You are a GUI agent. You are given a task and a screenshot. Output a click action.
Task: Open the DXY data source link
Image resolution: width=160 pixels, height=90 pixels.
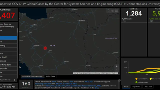68,86
